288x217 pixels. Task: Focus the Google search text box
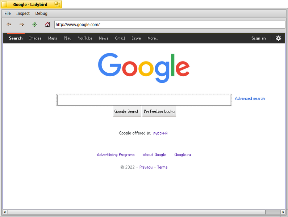[x=144, y=100]
